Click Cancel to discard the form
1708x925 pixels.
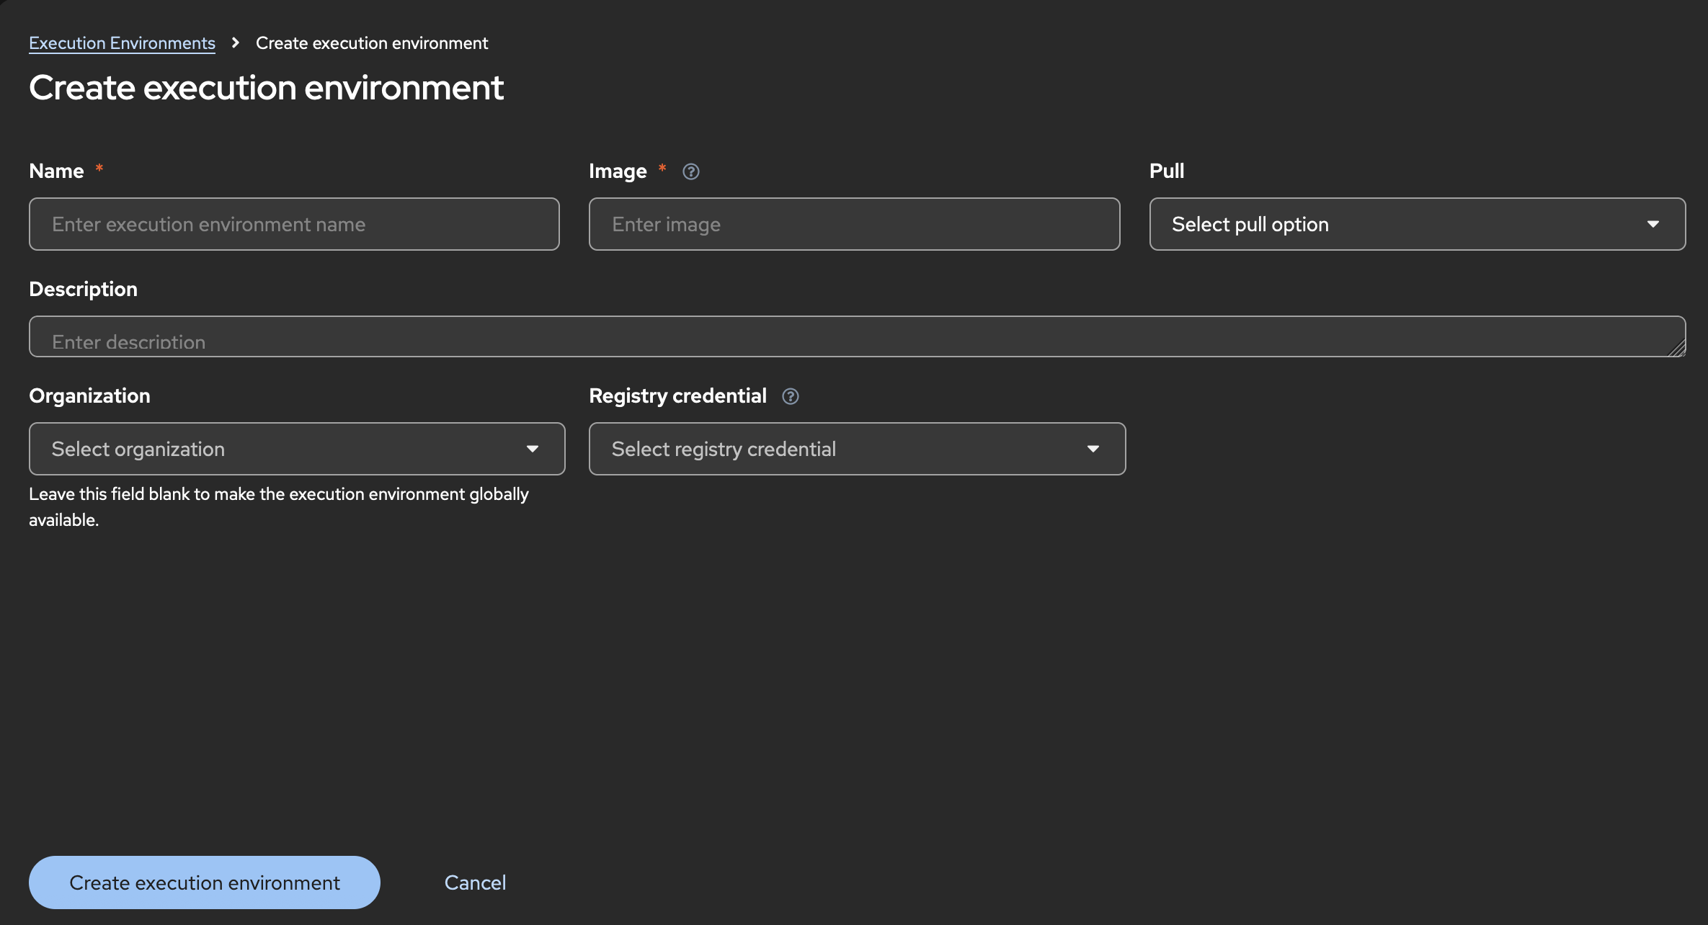tap(475, 882)
